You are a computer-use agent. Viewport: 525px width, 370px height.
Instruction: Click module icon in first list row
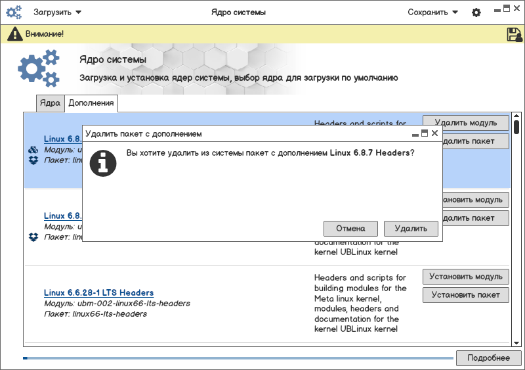pyautogui.click(x=33, y=150)
